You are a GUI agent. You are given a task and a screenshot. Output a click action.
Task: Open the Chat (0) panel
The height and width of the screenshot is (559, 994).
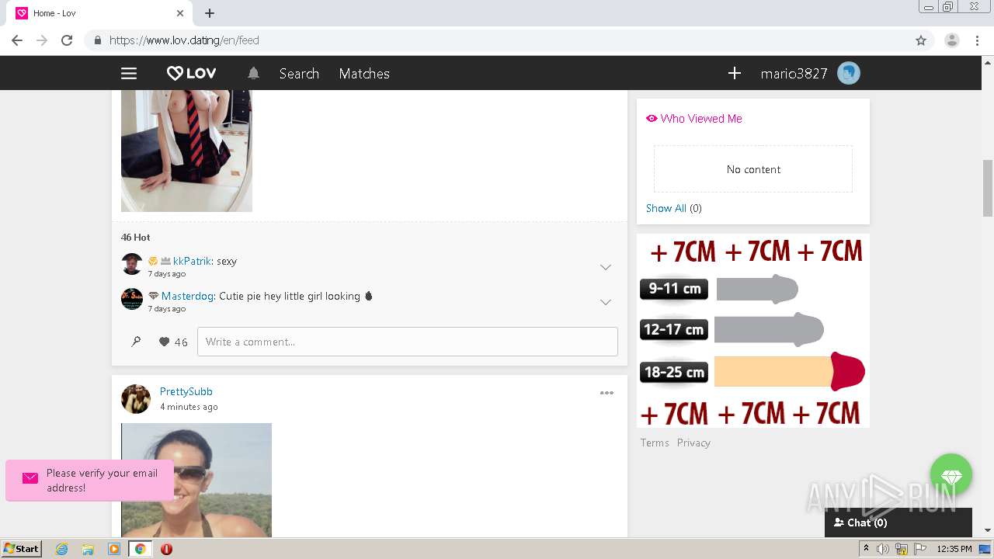898,523
